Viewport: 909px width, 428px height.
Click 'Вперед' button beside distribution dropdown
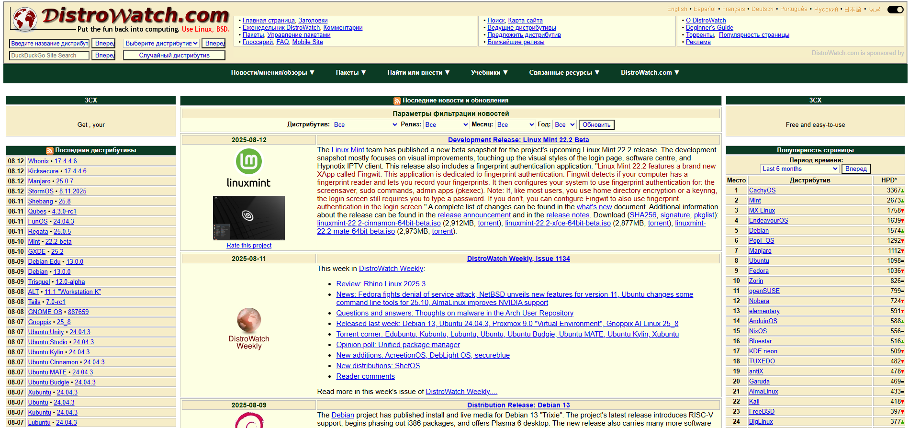click(213, 44)
